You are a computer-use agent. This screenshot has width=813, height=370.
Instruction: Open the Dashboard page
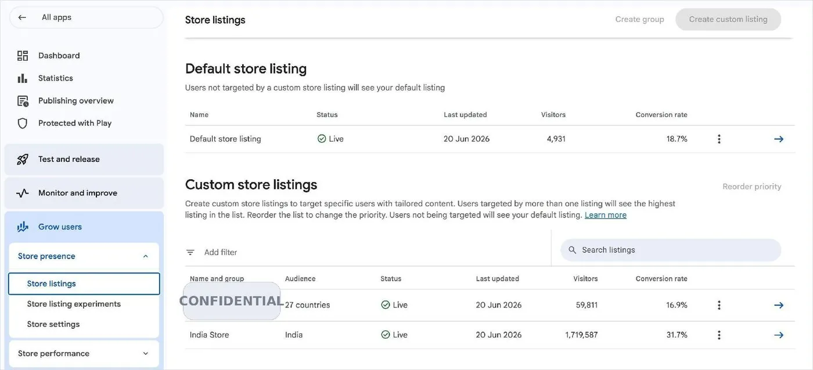[59, 56]
